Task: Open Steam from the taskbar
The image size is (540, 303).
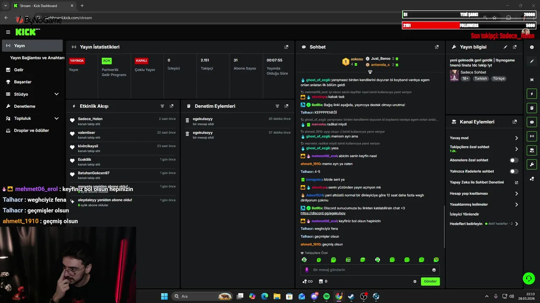Action: point(351,296)
